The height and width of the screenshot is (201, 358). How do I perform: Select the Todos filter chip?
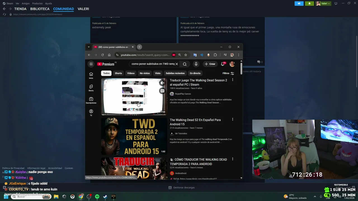[106, 73]
